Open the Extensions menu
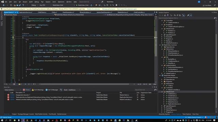218x122 pixels. click(x=61, y=2)
